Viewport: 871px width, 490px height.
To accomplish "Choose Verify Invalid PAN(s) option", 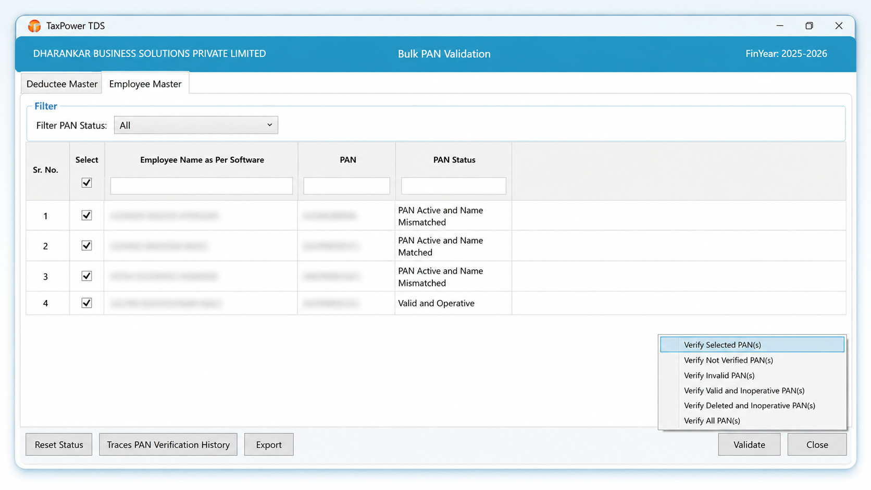I will point(752,375).
